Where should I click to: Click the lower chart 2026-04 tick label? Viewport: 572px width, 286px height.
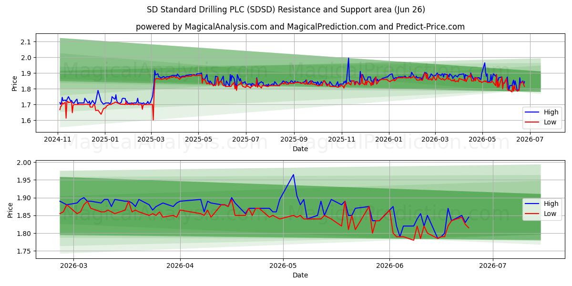coord(181,265)
